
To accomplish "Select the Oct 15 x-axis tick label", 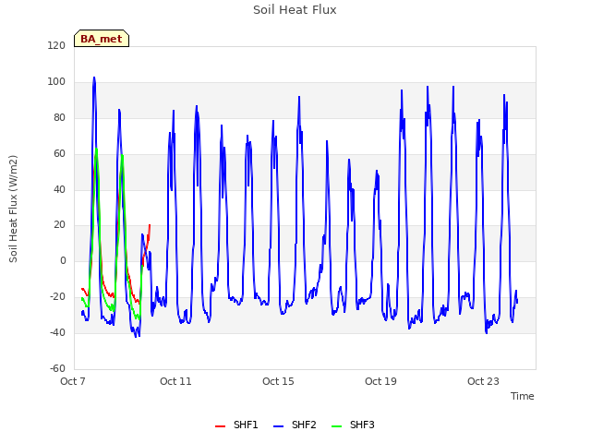I will (278, 381).
